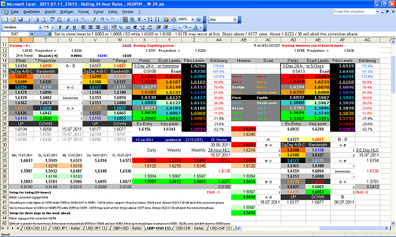Toggle align right

[x=98, y=27]
